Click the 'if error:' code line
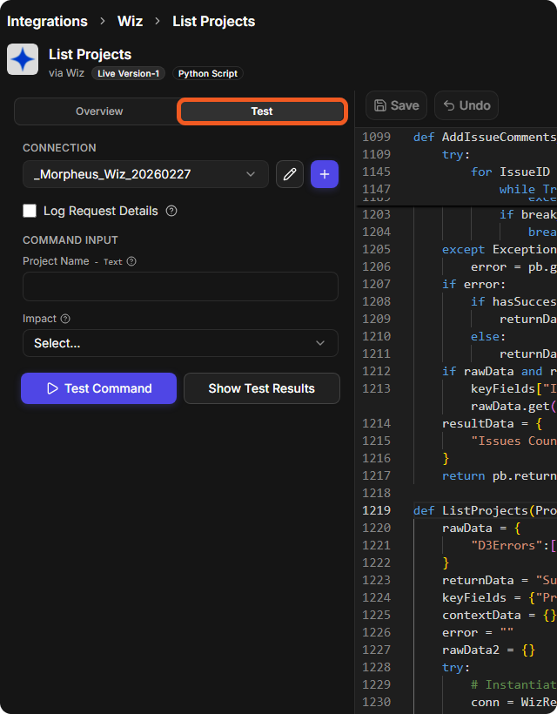Screen dimensions: 557x714 pyautogui.click(x=473, y=284)
